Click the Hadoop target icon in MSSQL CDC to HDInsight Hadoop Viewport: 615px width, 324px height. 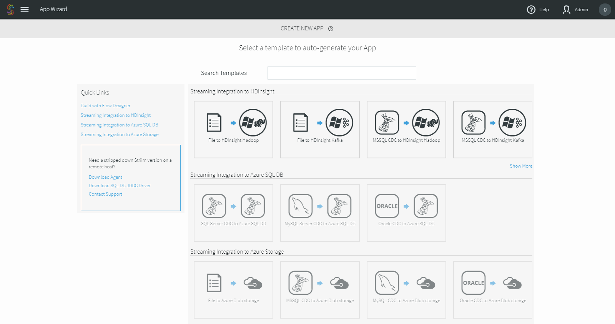426,123
